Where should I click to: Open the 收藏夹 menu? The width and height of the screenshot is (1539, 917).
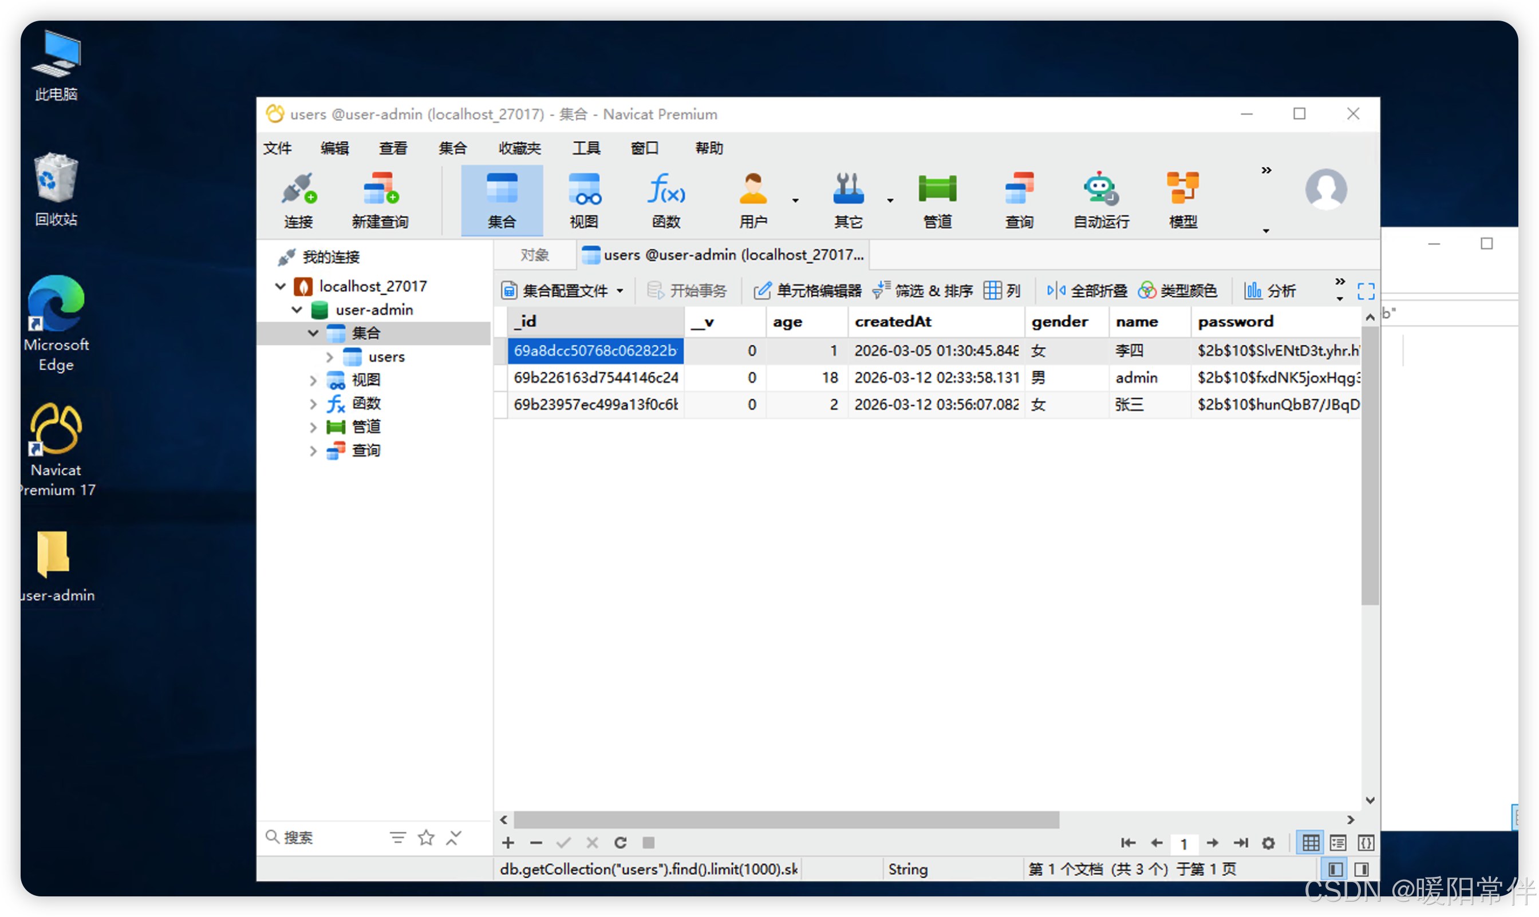(520, 148)
